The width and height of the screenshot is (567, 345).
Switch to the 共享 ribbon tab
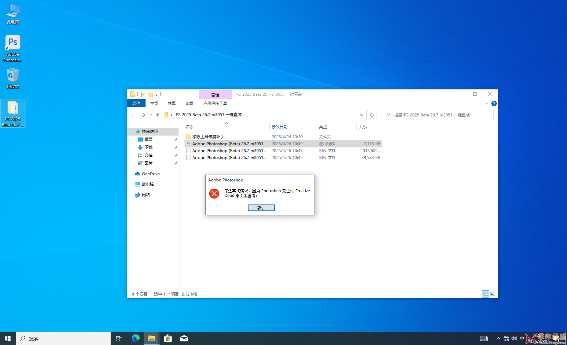[x=172, y=103]
